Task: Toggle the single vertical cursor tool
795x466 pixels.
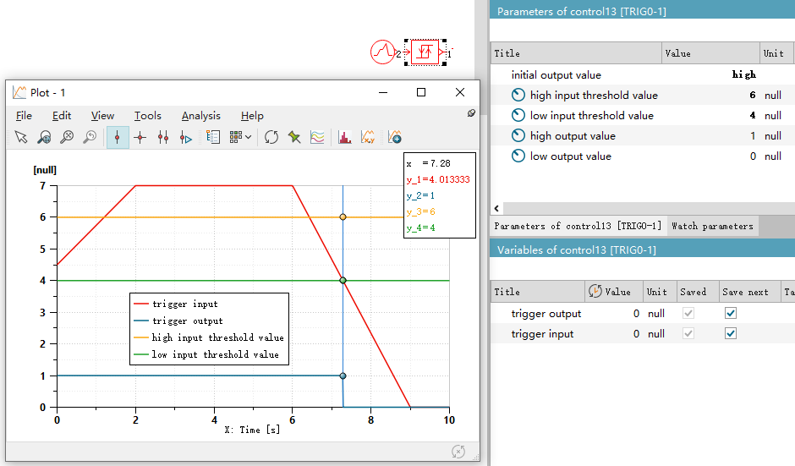Action: coord(118,137)
